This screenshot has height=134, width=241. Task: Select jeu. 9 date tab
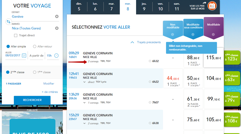pyautogui.click(x=144, y=7)
